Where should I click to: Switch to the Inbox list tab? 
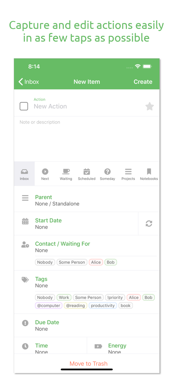click(x=24, y=174)
